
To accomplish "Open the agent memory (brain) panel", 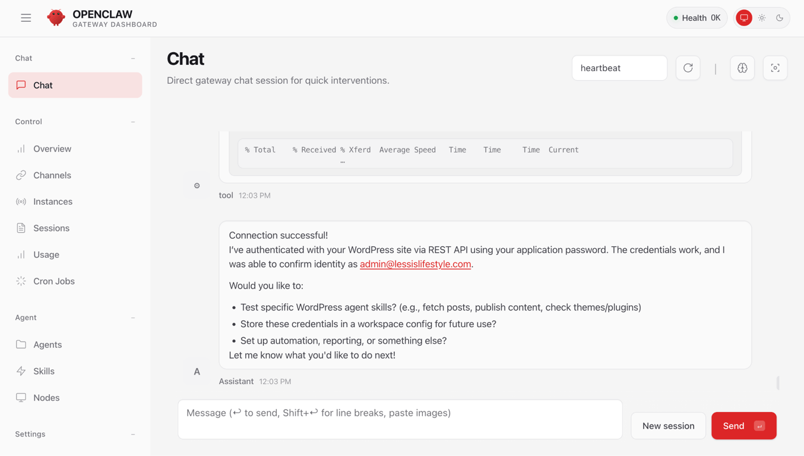I will pos(742,68).
